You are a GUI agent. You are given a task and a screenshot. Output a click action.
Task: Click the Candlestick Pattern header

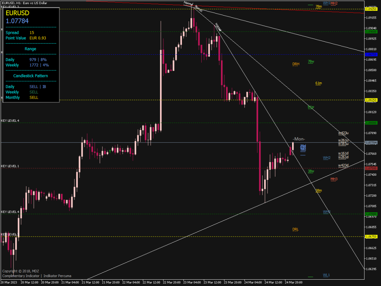click(x=31, y=76)
